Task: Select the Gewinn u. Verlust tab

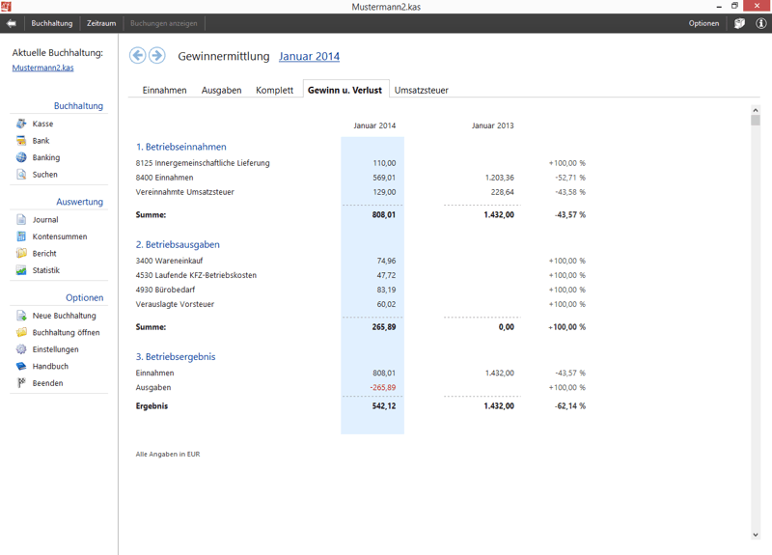Action: (345, 90)
